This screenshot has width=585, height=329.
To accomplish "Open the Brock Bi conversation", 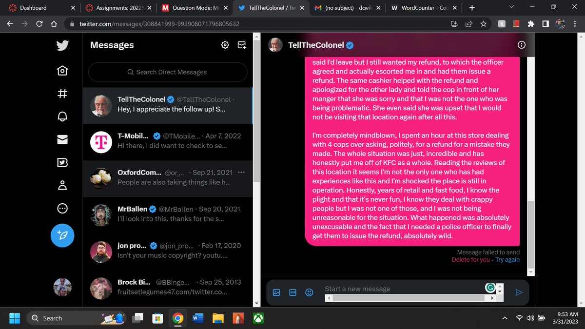I will [168, 288].
